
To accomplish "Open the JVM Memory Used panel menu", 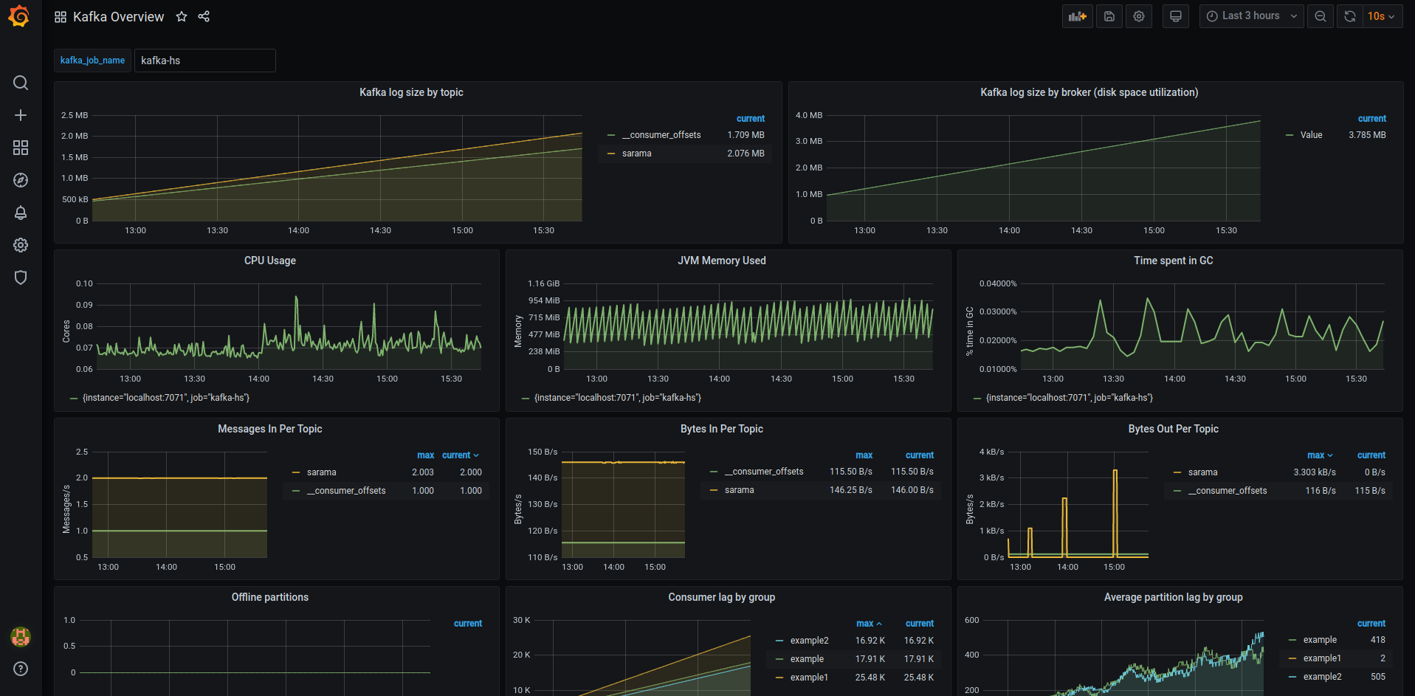I will [722, 261].
